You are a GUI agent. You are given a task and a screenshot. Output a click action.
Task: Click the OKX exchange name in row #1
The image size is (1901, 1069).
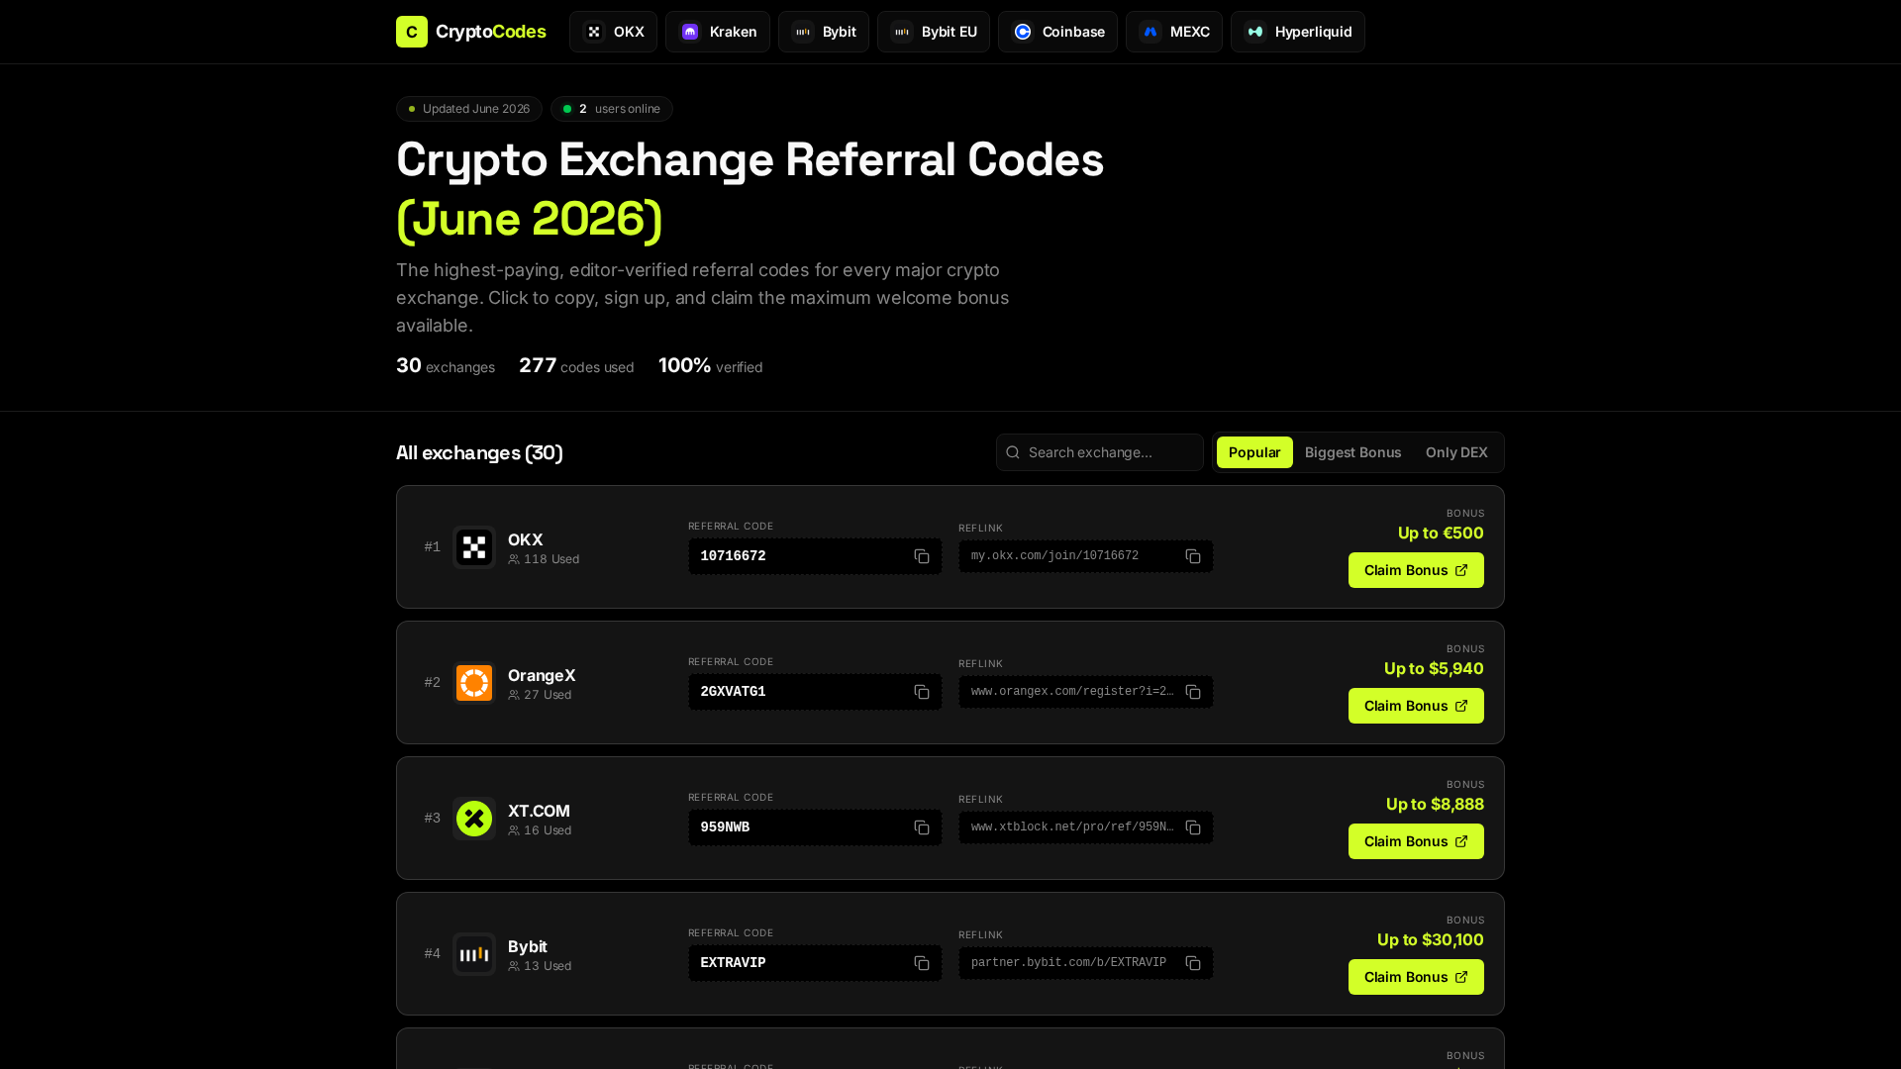(525, 539)
